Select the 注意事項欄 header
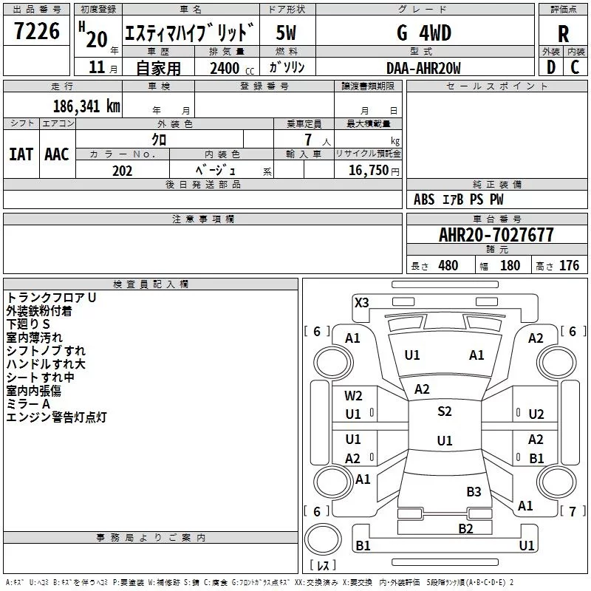This screenshot has height=591, width=591. (202, 219)
